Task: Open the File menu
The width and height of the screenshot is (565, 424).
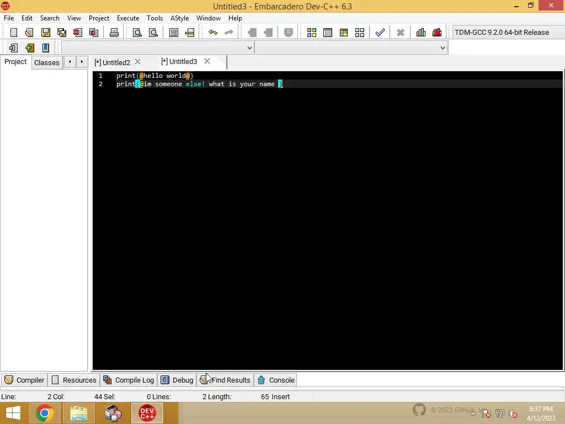Action: point(9,18)
